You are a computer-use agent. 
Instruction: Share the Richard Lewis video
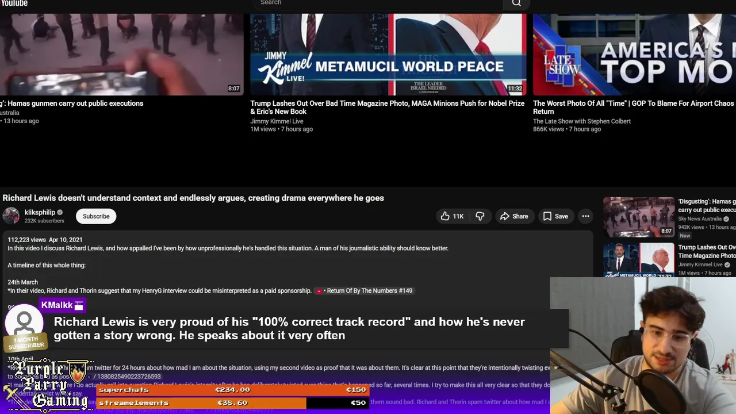click(x=513, y=216)
